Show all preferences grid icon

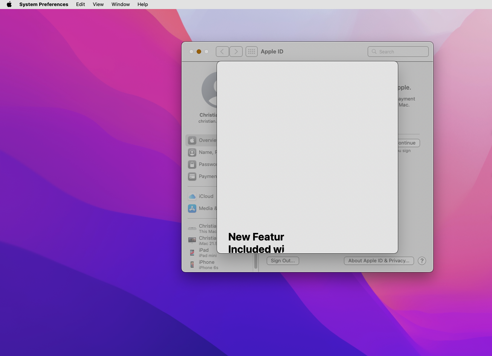252,52
